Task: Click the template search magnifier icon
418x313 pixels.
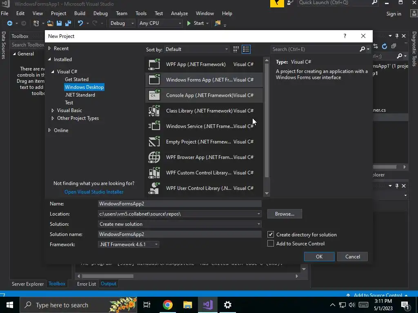Action: click(x=362, y=49)
